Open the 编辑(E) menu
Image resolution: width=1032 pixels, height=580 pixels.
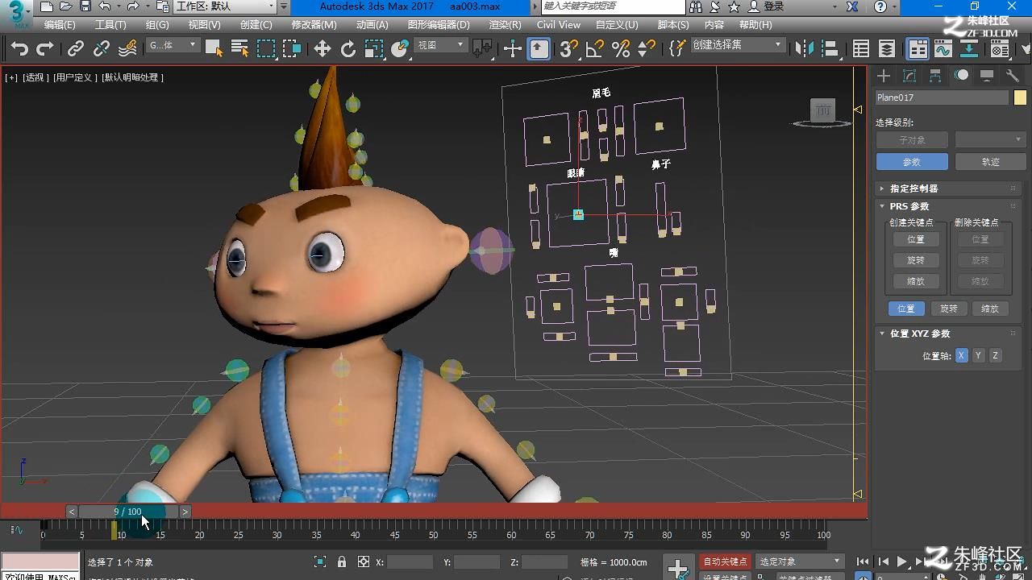point(60,25)
